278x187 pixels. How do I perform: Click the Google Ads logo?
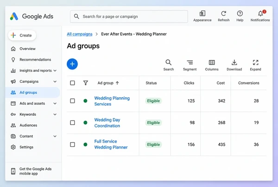pyautogui.click(x=14, y=16)
